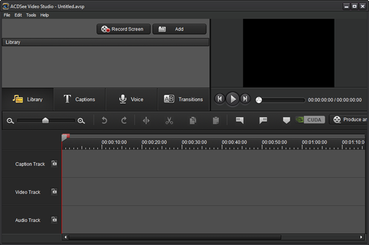This screenshot has height=245, width=369.
Task: Jump to the previous frame or start
Action: tap(220, 99)
